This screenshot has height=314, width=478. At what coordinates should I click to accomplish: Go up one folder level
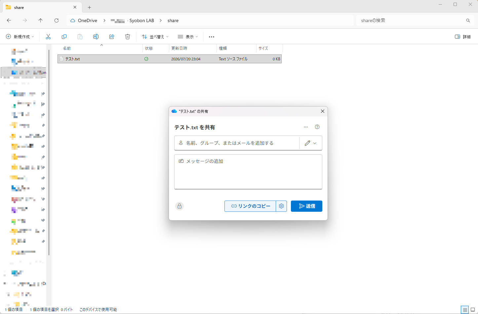(x=40, y=20)
